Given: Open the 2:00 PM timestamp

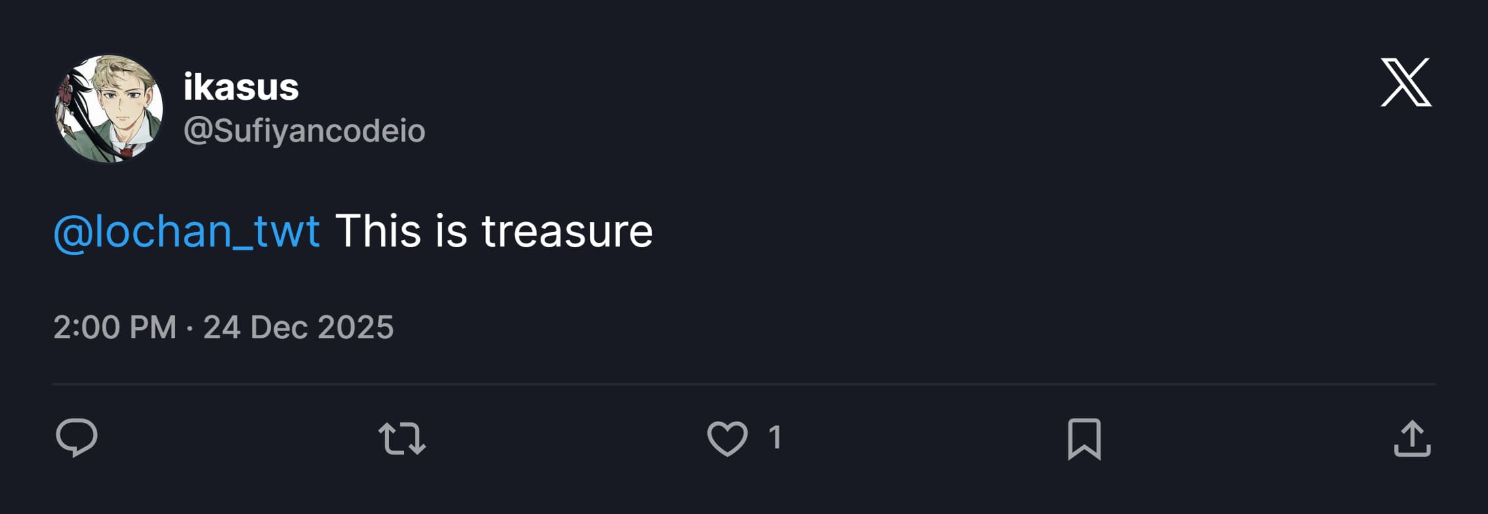Looking at the screenshot, I should [x=115, y=327].
